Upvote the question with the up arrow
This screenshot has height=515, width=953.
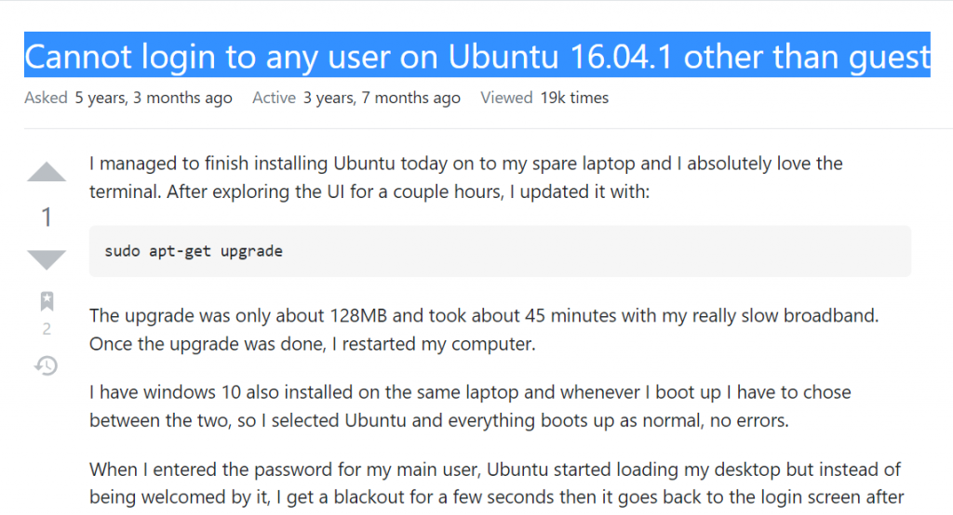47,172
